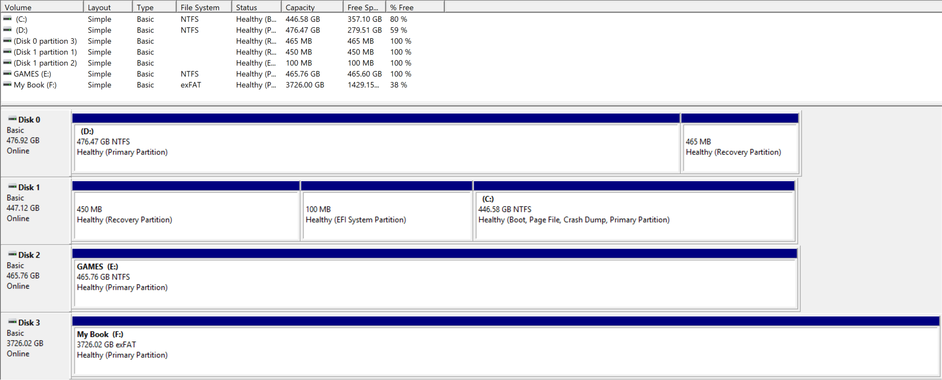Sort the list by Capacity column header
This screenshot has height=380, width=942.
pos(312,7)
